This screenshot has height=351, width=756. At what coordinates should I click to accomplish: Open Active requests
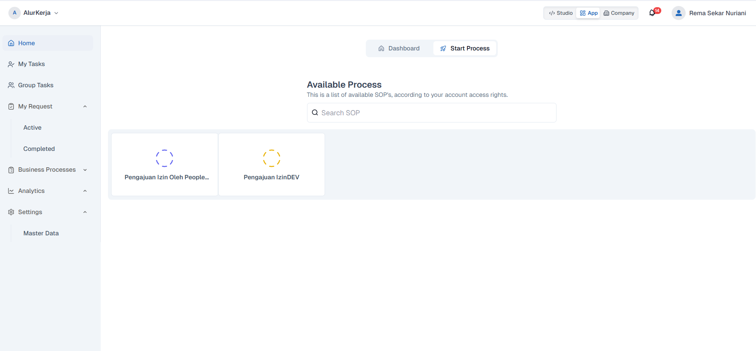coord(32,128)
